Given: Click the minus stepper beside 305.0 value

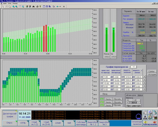Looking at the screenshot, I should tap(139, 103).
